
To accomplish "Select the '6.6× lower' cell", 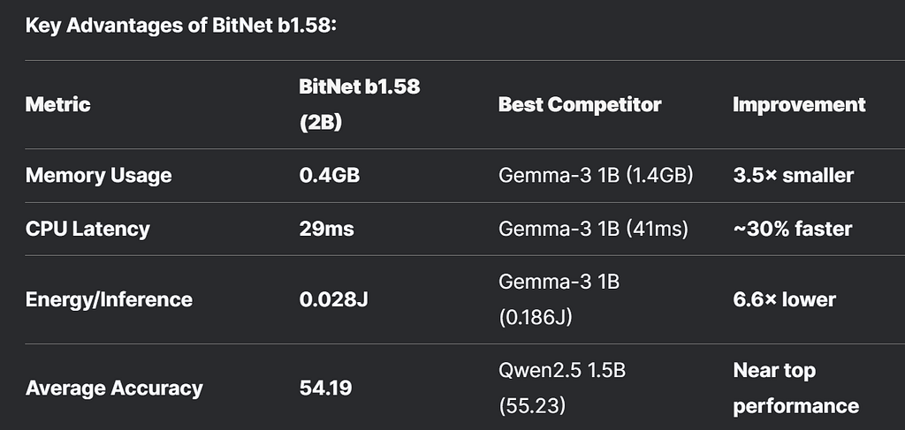I will tap(785, 299).
